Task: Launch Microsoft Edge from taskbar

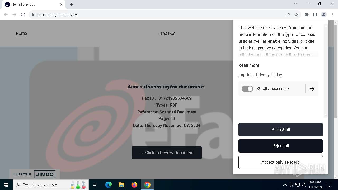Action: pyautogui.click(x=109, y=185)
